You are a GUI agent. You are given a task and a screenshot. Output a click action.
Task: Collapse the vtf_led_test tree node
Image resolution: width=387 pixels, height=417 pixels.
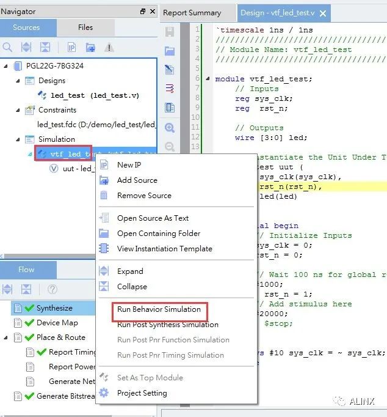point(30,154)
